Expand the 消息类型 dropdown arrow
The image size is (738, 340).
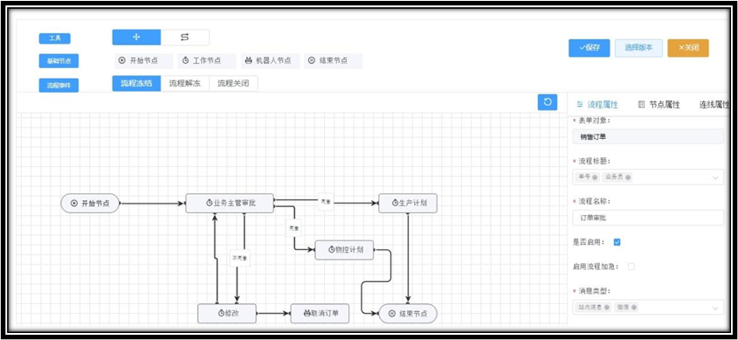point(715,308)
